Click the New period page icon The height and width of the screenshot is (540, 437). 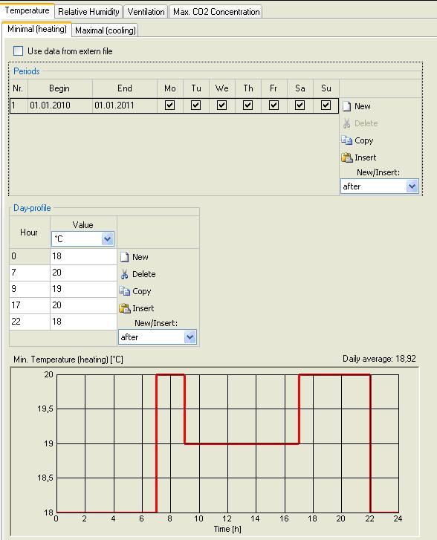tap(347, 106)
